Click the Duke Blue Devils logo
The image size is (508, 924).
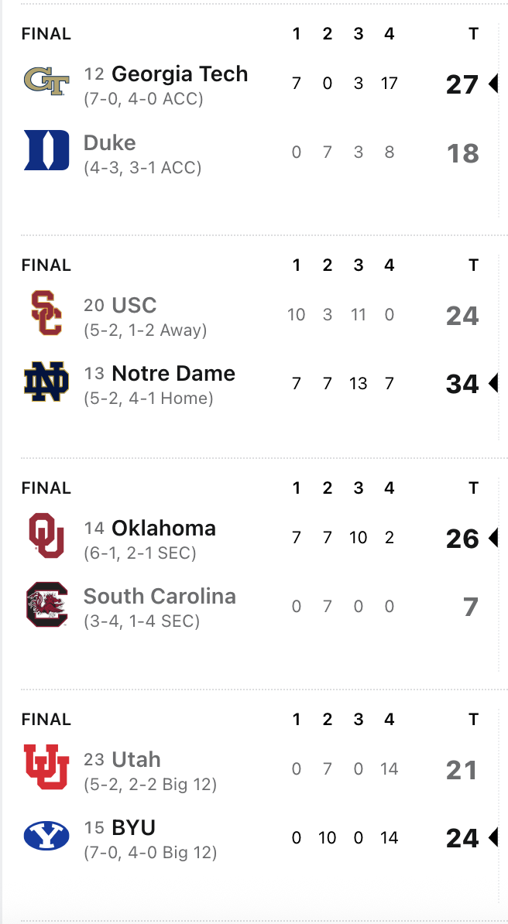click(46, 149)
